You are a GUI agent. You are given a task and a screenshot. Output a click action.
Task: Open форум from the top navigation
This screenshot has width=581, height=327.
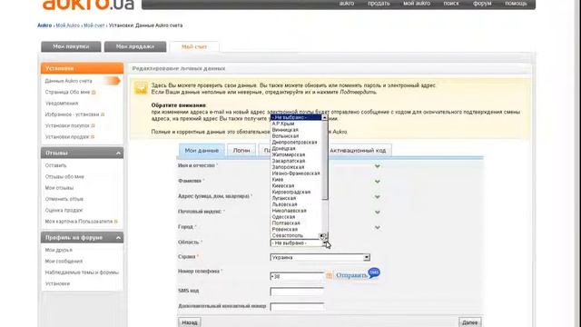pos(482,4)
